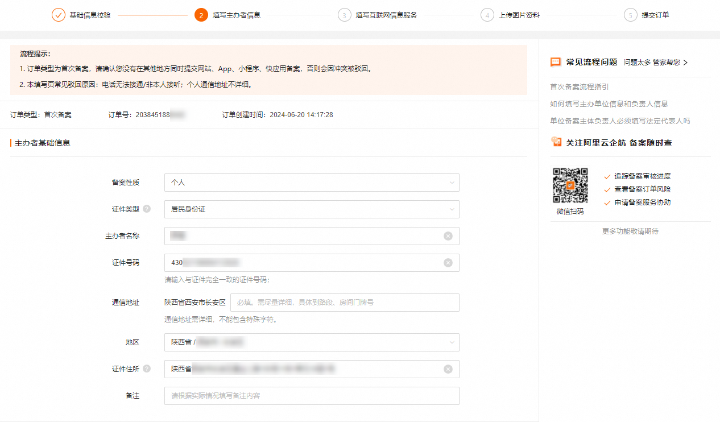Clear the 主办者名称 field with X icon
The width and height of the screenshot is (720, 422).
pyautogui.click(x=449, y=236)
